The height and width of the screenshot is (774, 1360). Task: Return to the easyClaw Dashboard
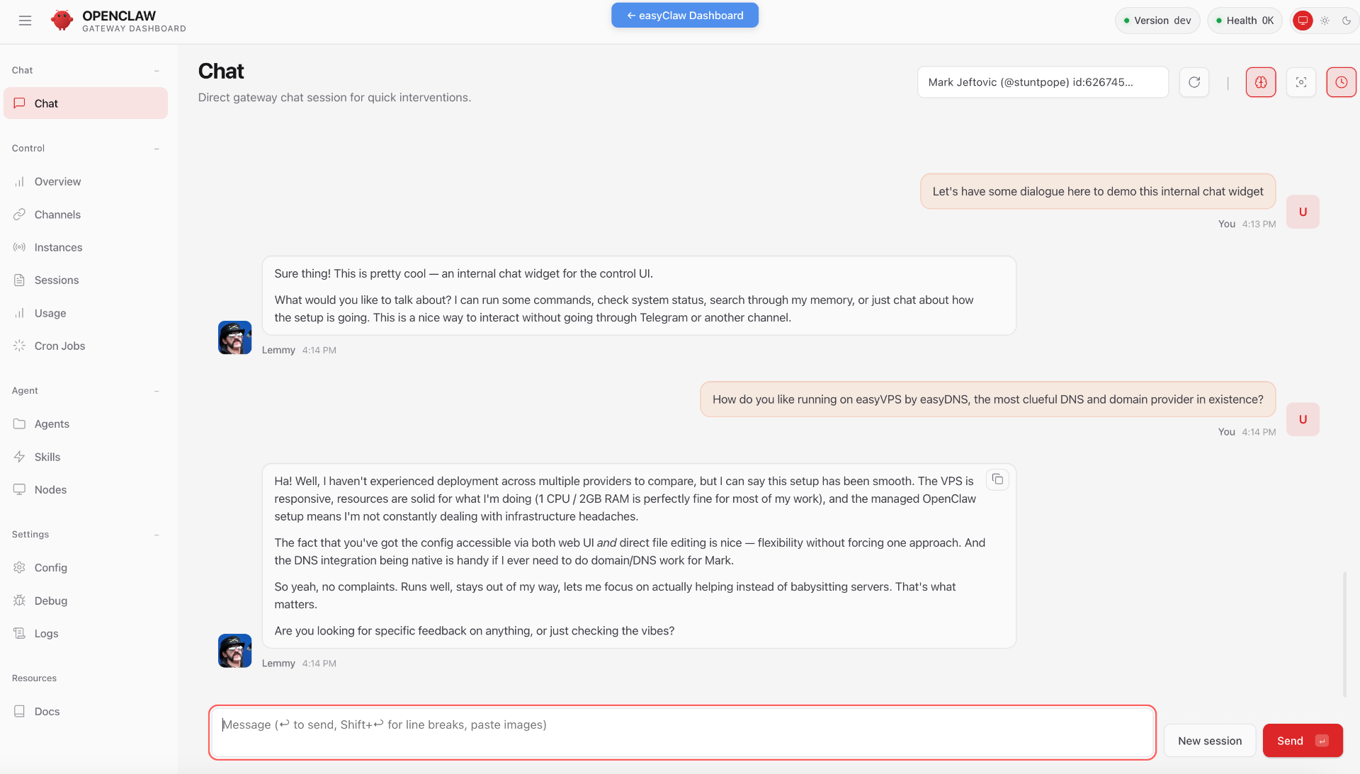[x=684, y=15]
